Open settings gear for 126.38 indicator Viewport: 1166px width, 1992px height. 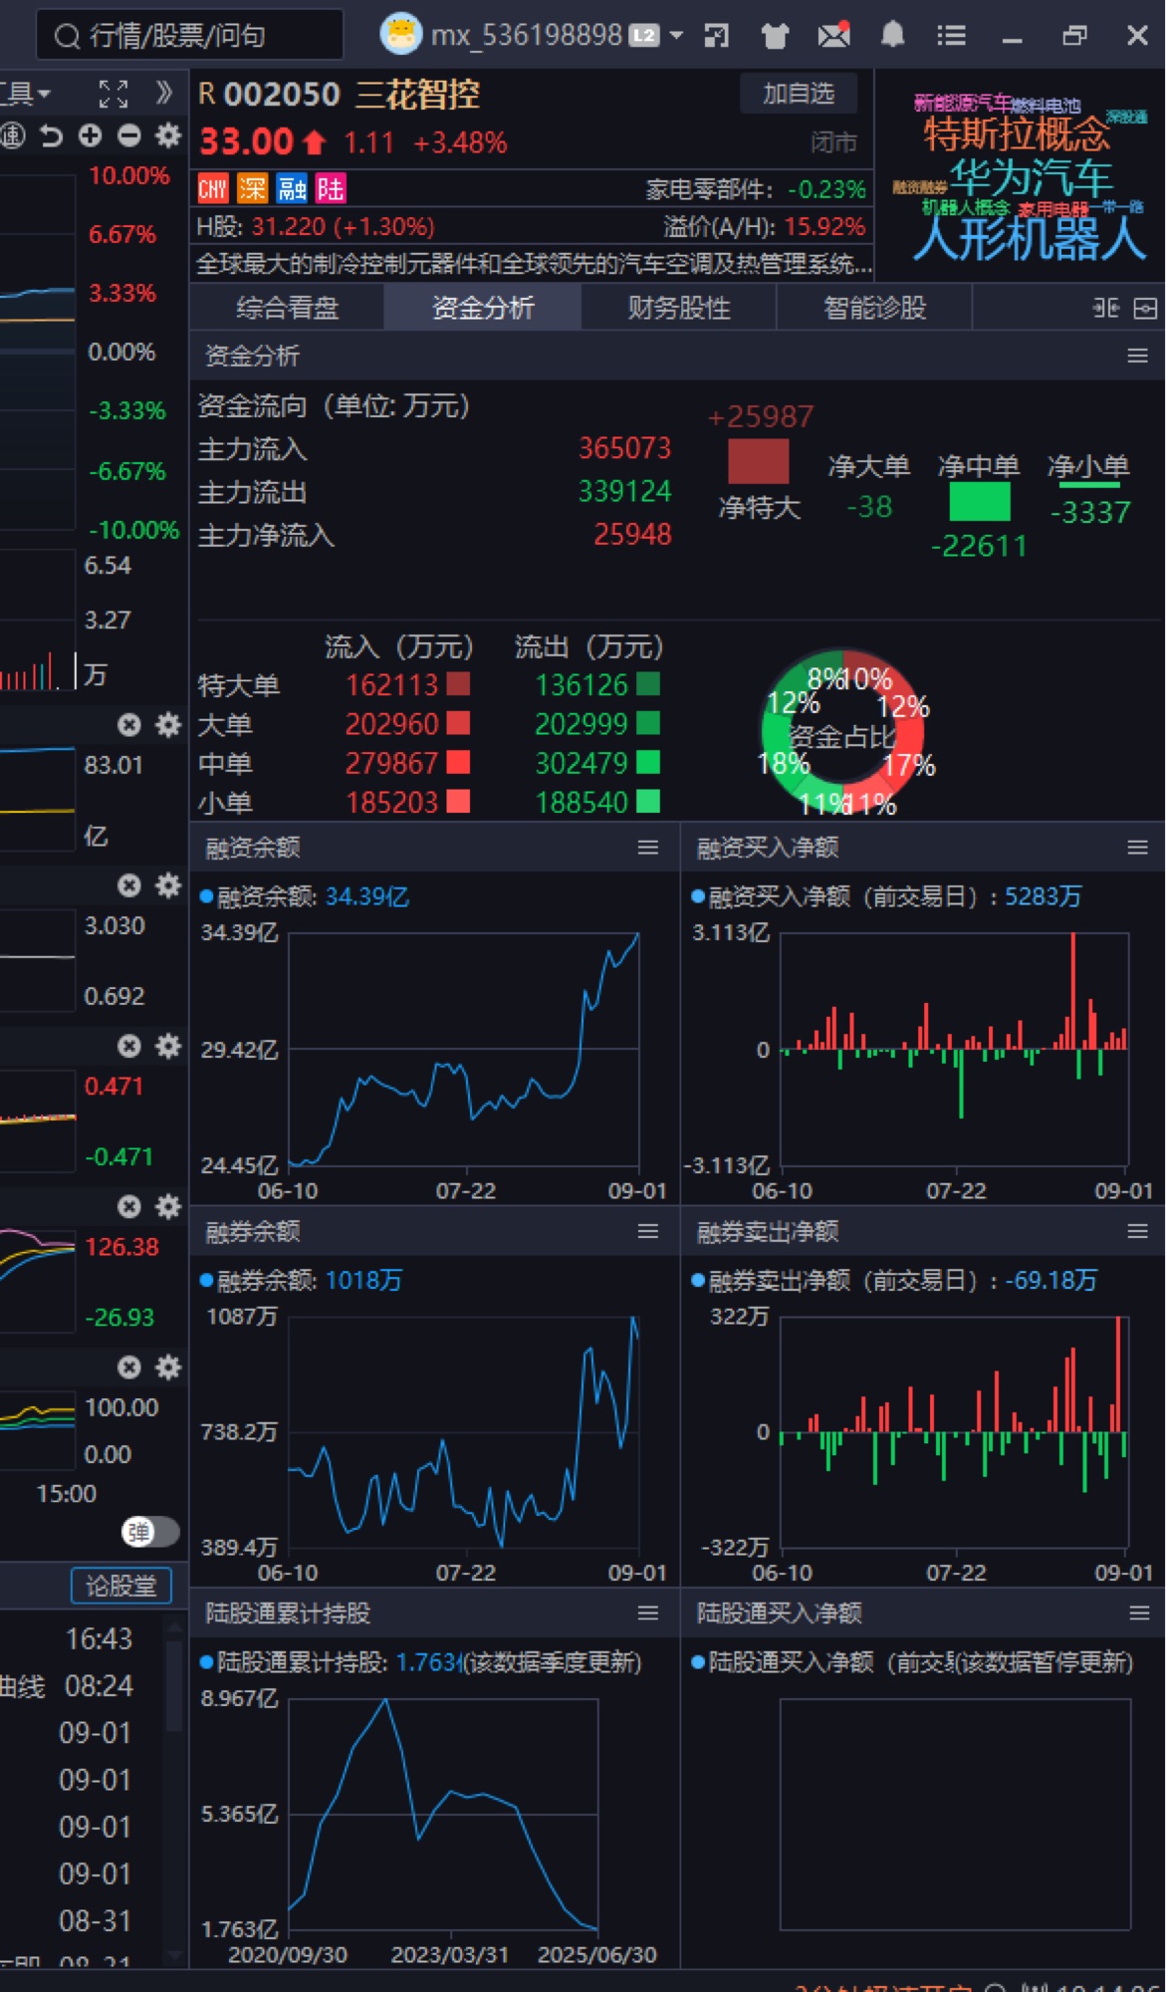[x=168, y=1207]
